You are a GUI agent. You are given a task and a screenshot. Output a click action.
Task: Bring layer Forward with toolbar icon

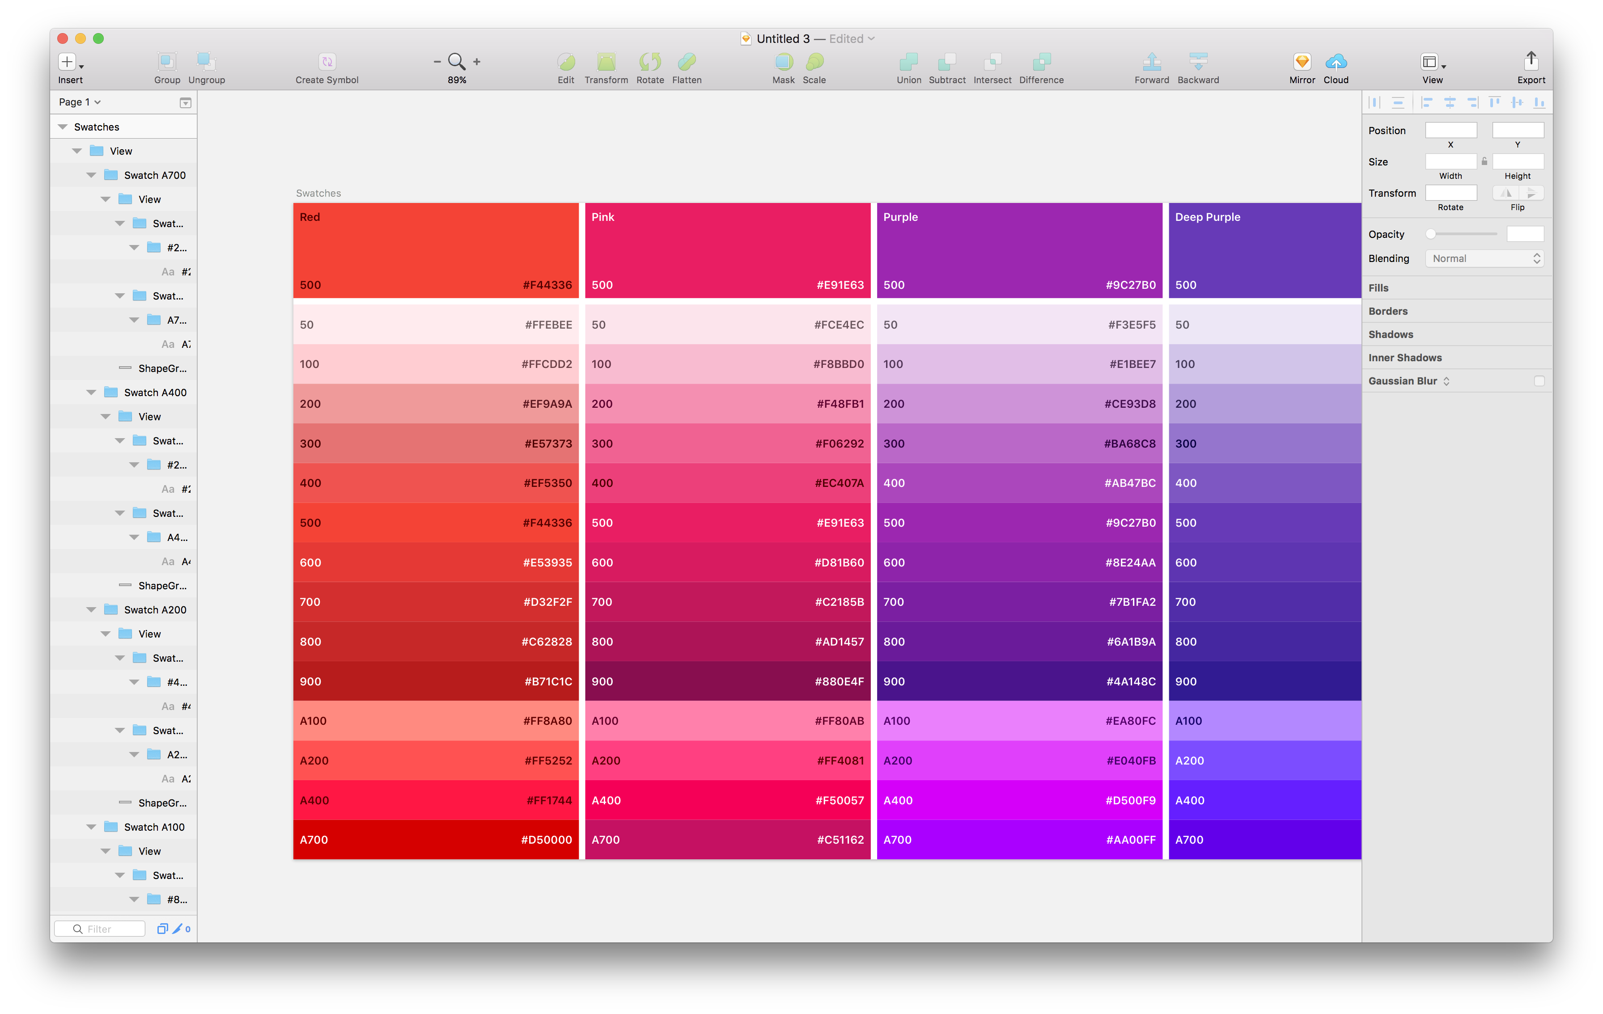pos(1151,62)
